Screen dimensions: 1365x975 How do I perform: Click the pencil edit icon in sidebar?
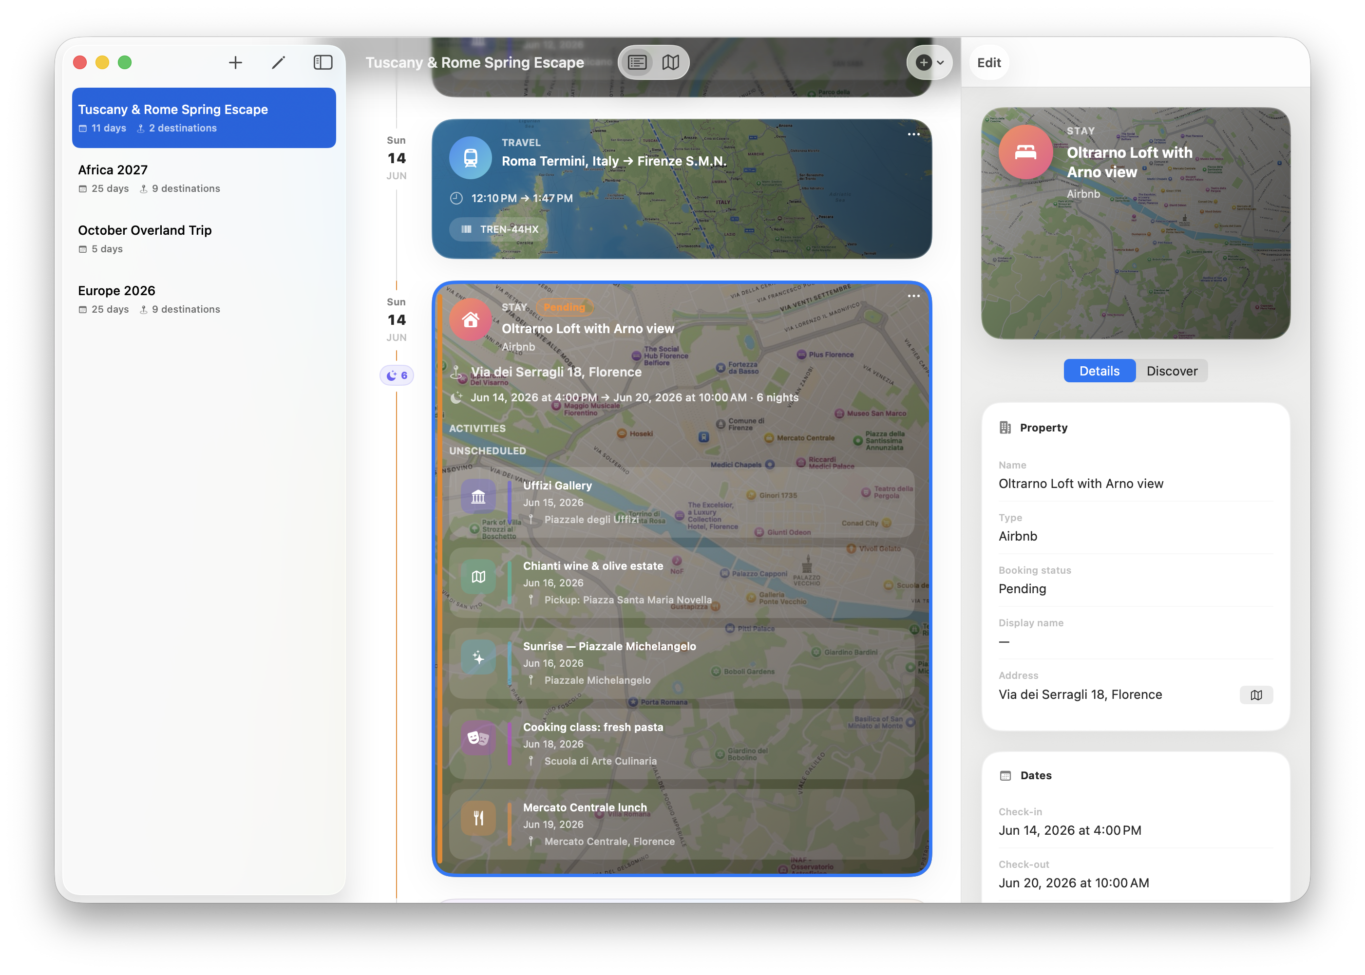click(x=278, y=62)
